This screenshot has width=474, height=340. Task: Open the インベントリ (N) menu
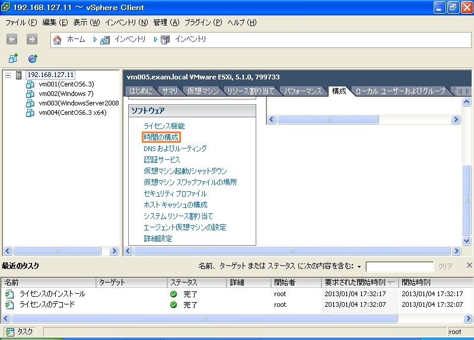click(x=126, y=23)
